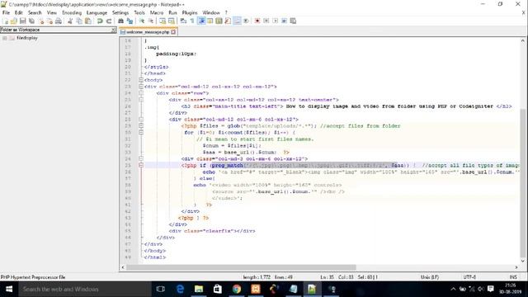Image resolution: width=528 pixels, height=297 pixels.
Task: Toggle INS insert mode in status bar
Action: click(513, 277)
